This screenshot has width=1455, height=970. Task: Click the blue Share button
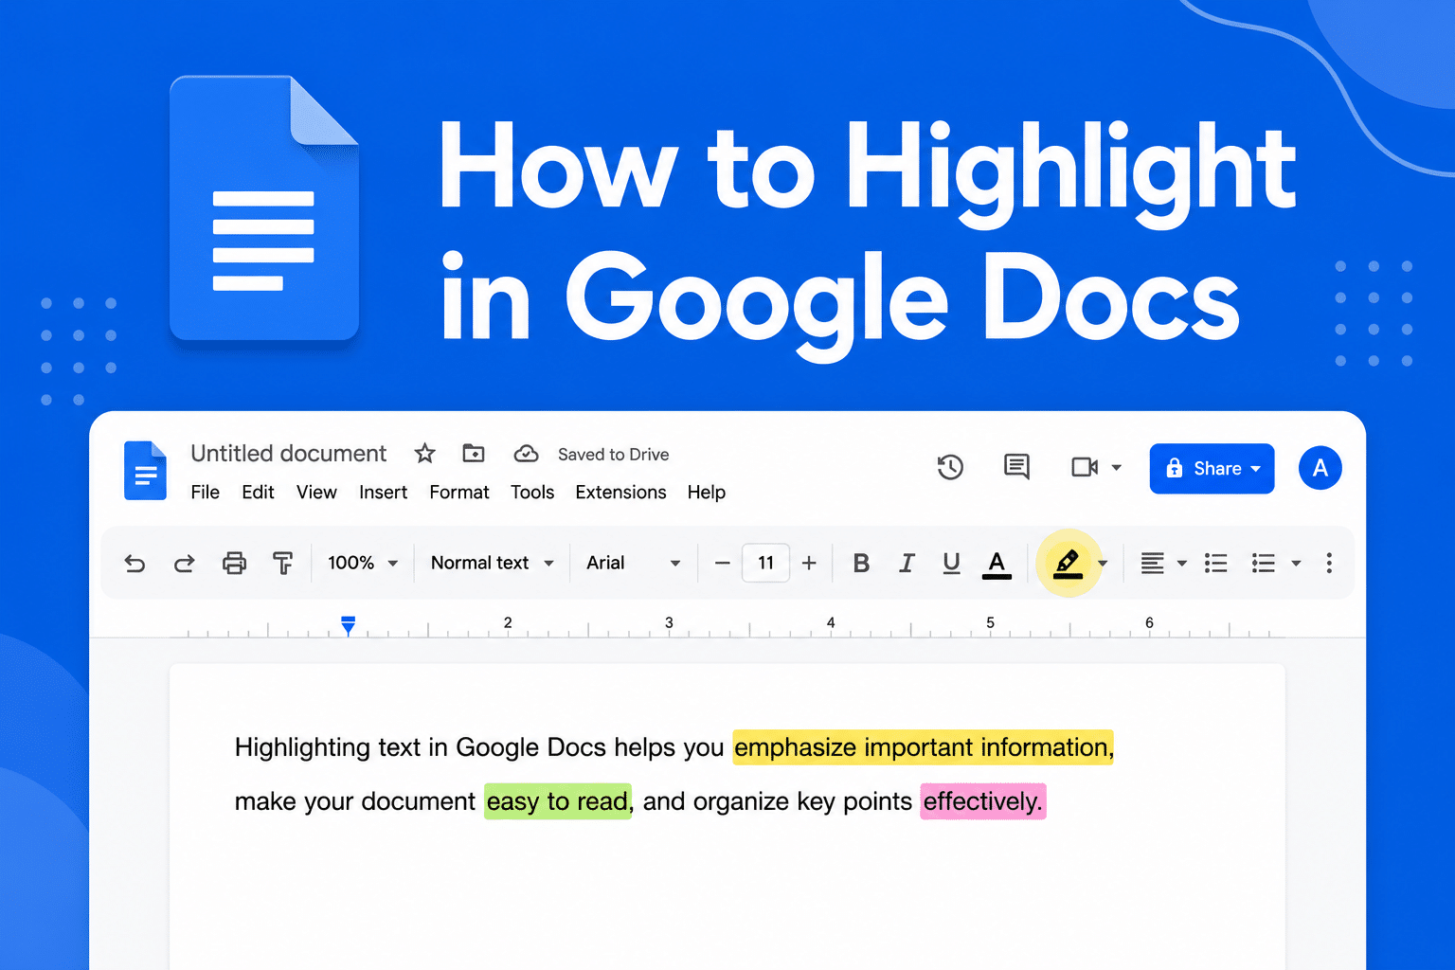tap(1212, 468)
